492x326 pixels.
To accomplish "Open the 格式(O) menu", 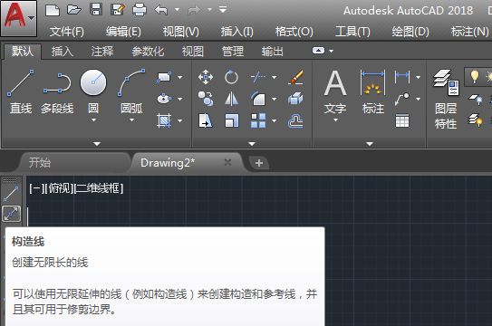I will pos(294,32).
